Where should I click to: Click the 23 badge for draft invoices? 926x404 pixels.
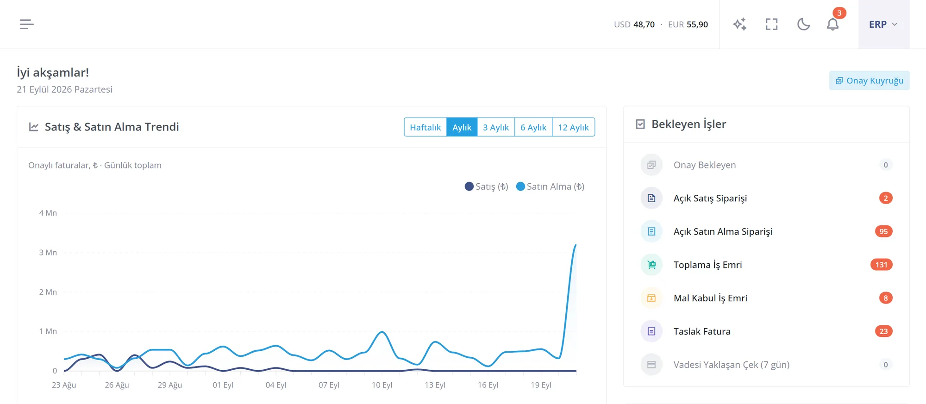tap(883, 331)
